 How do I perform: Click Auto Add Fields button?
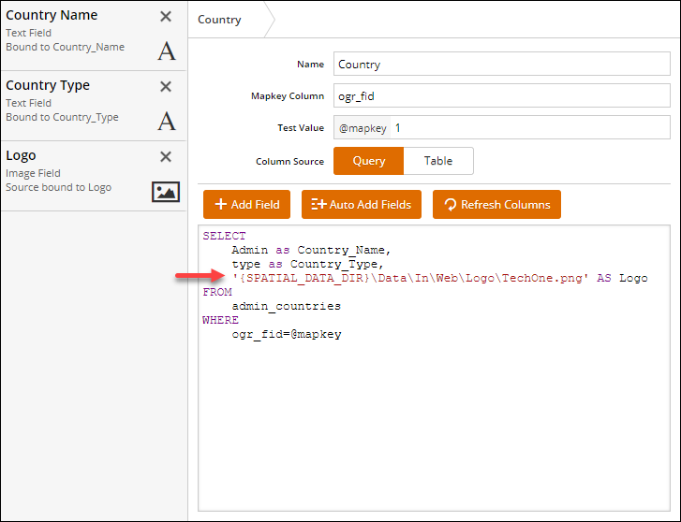tap(362, 204)
